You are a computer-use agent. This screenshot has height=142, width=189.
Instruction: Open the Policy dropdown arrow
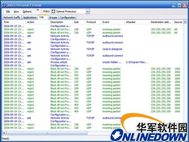pos(88,11)
